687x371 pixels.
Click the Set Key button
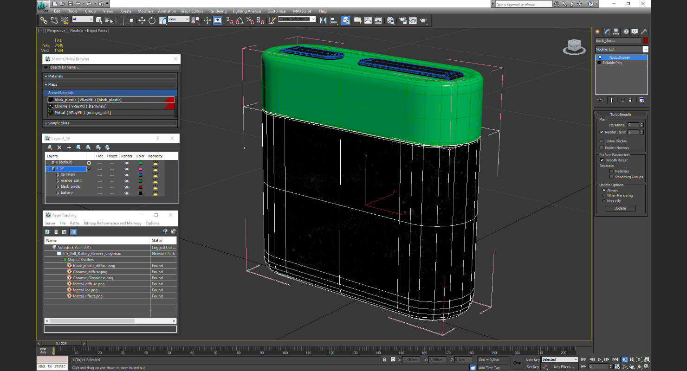[532, 367]
